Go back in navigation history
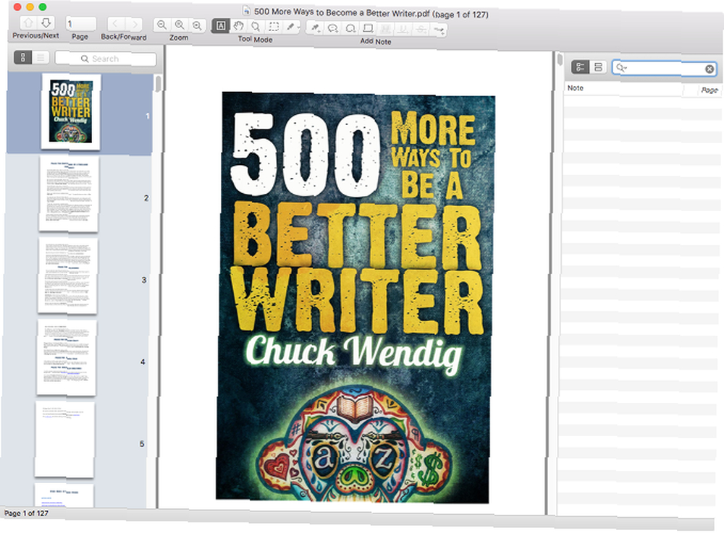Image resolution: width=724 pixels, height=533 pixels. tap(116, 24)
